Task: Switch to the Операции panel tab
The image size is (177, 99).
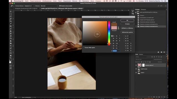Action: coord(143,10)
